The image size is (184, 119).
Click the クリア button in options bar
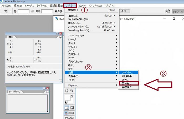pos(125,11)
